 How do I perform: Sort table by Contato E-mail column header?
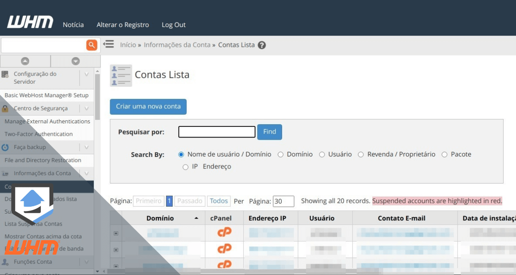[402, 218]
